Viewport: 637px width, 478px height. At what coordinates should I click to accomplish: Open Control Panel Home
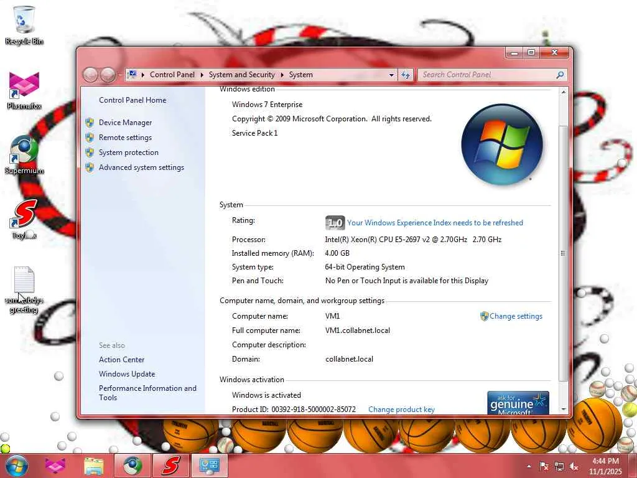(133, 100)
